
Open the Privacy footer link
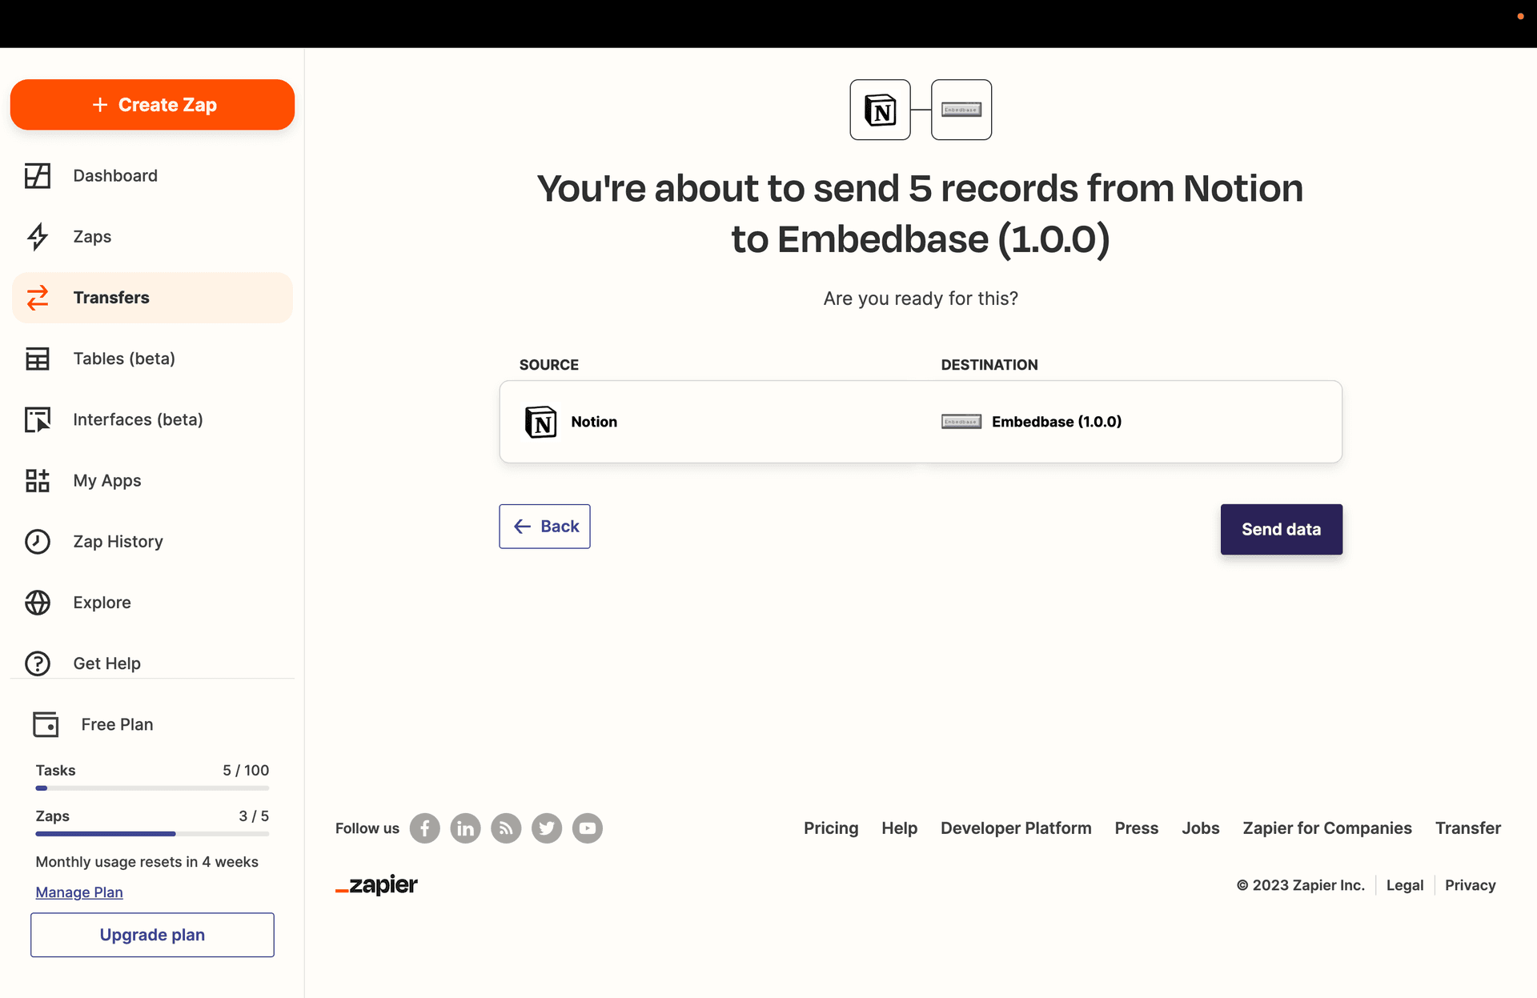[x=1471, y=885]
